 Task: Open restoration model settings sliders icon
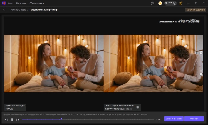[x=137, y=107]
